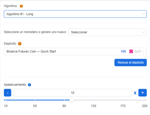The width and height of the screenshot is (150, 115).
Task: Click the Revisar el depósito button
Action: coord(131,63)
